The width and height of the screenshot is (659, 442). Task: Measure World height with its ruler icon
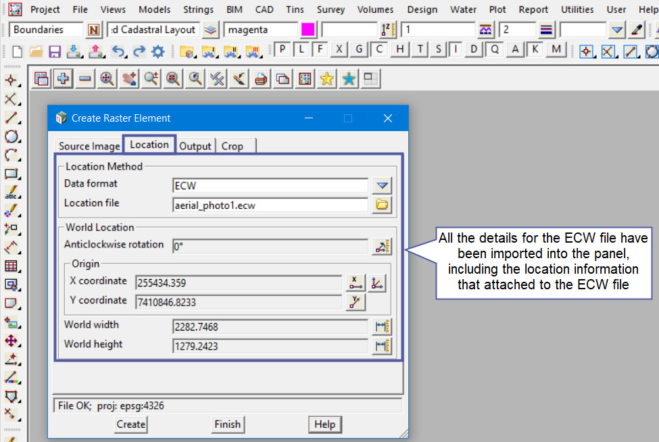pyautogui.click(x=382, y=346)
